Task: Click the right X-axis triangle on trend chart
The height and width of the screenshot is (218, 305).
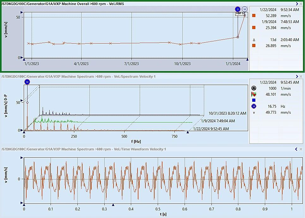Action: (x=247, y=59)
